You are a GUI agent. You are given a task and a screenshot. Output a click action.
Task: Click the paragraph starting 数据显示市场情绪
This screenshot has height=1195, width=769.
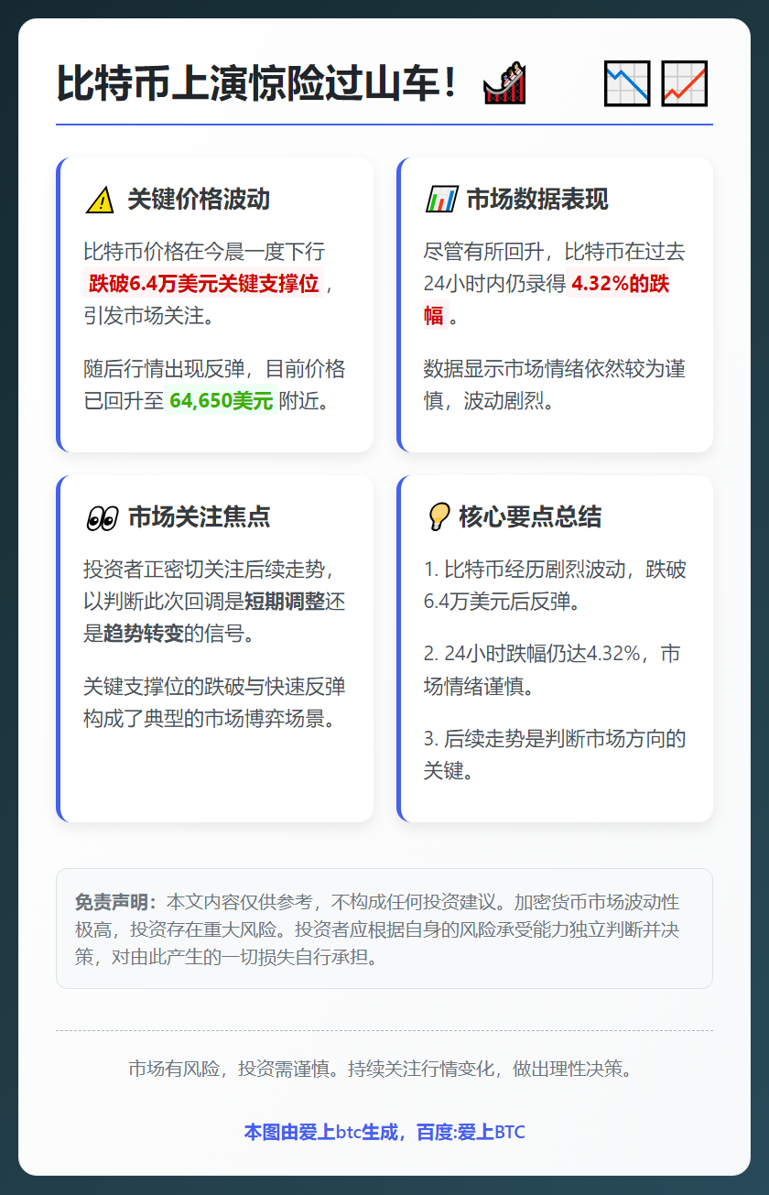click(555, 385)
